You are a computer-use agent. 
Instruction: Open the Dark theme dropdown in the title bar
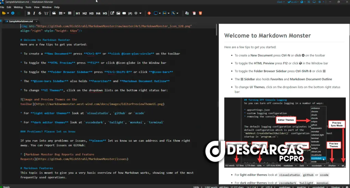(281, 2)
